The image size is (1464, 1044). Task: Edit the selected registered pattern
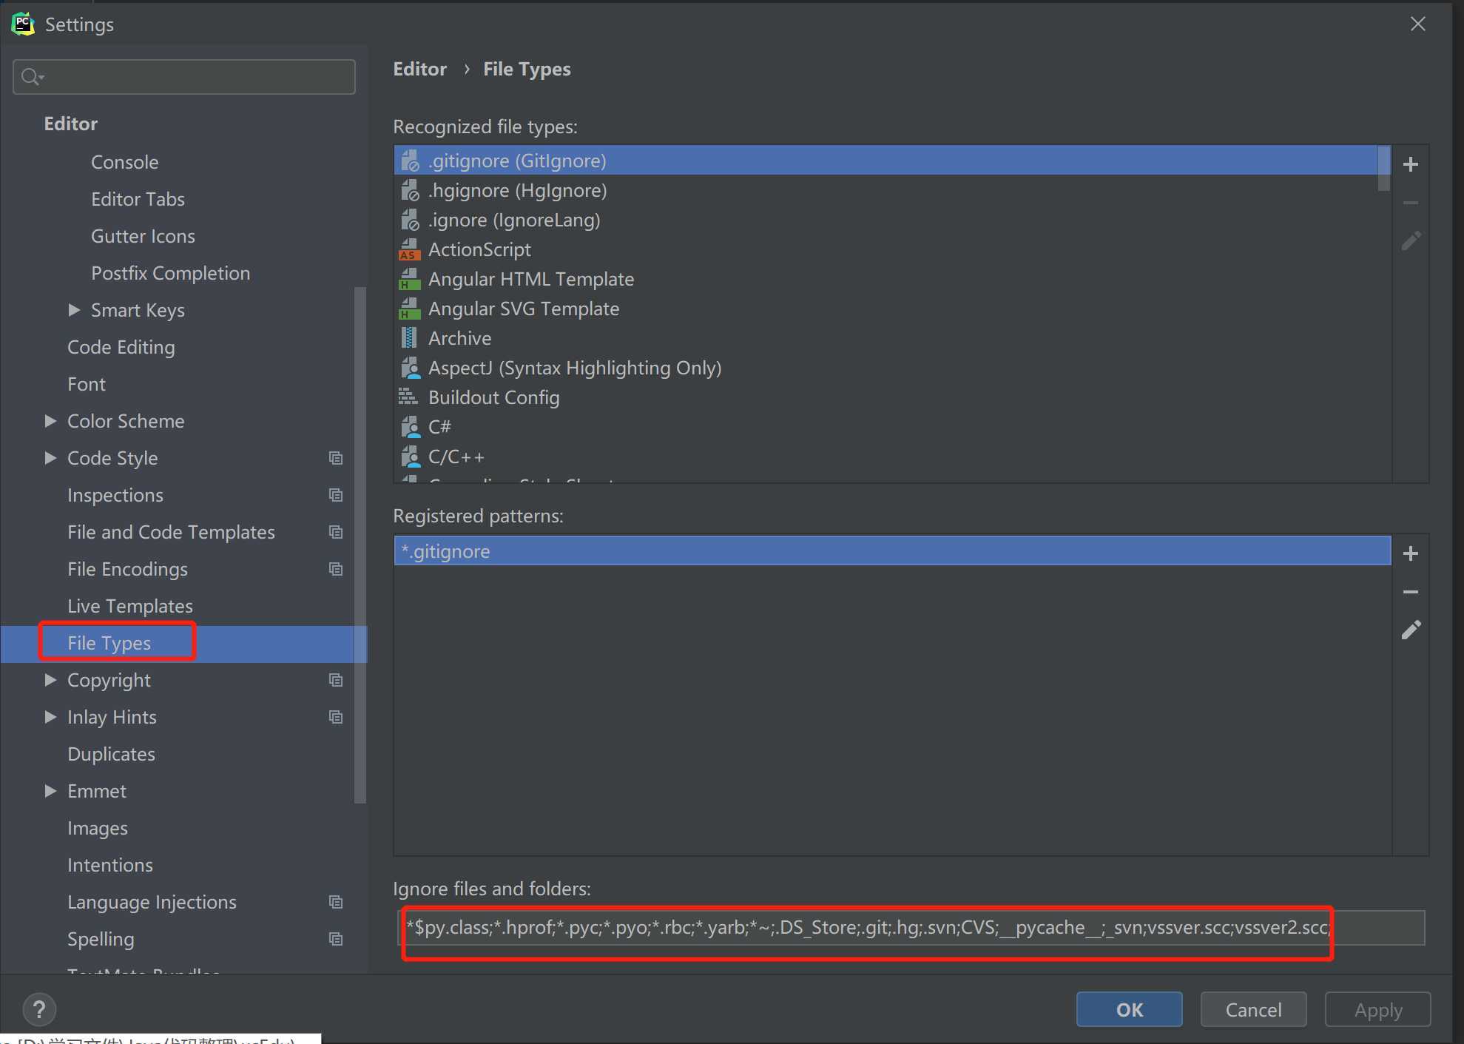[x=1410, y=630]
